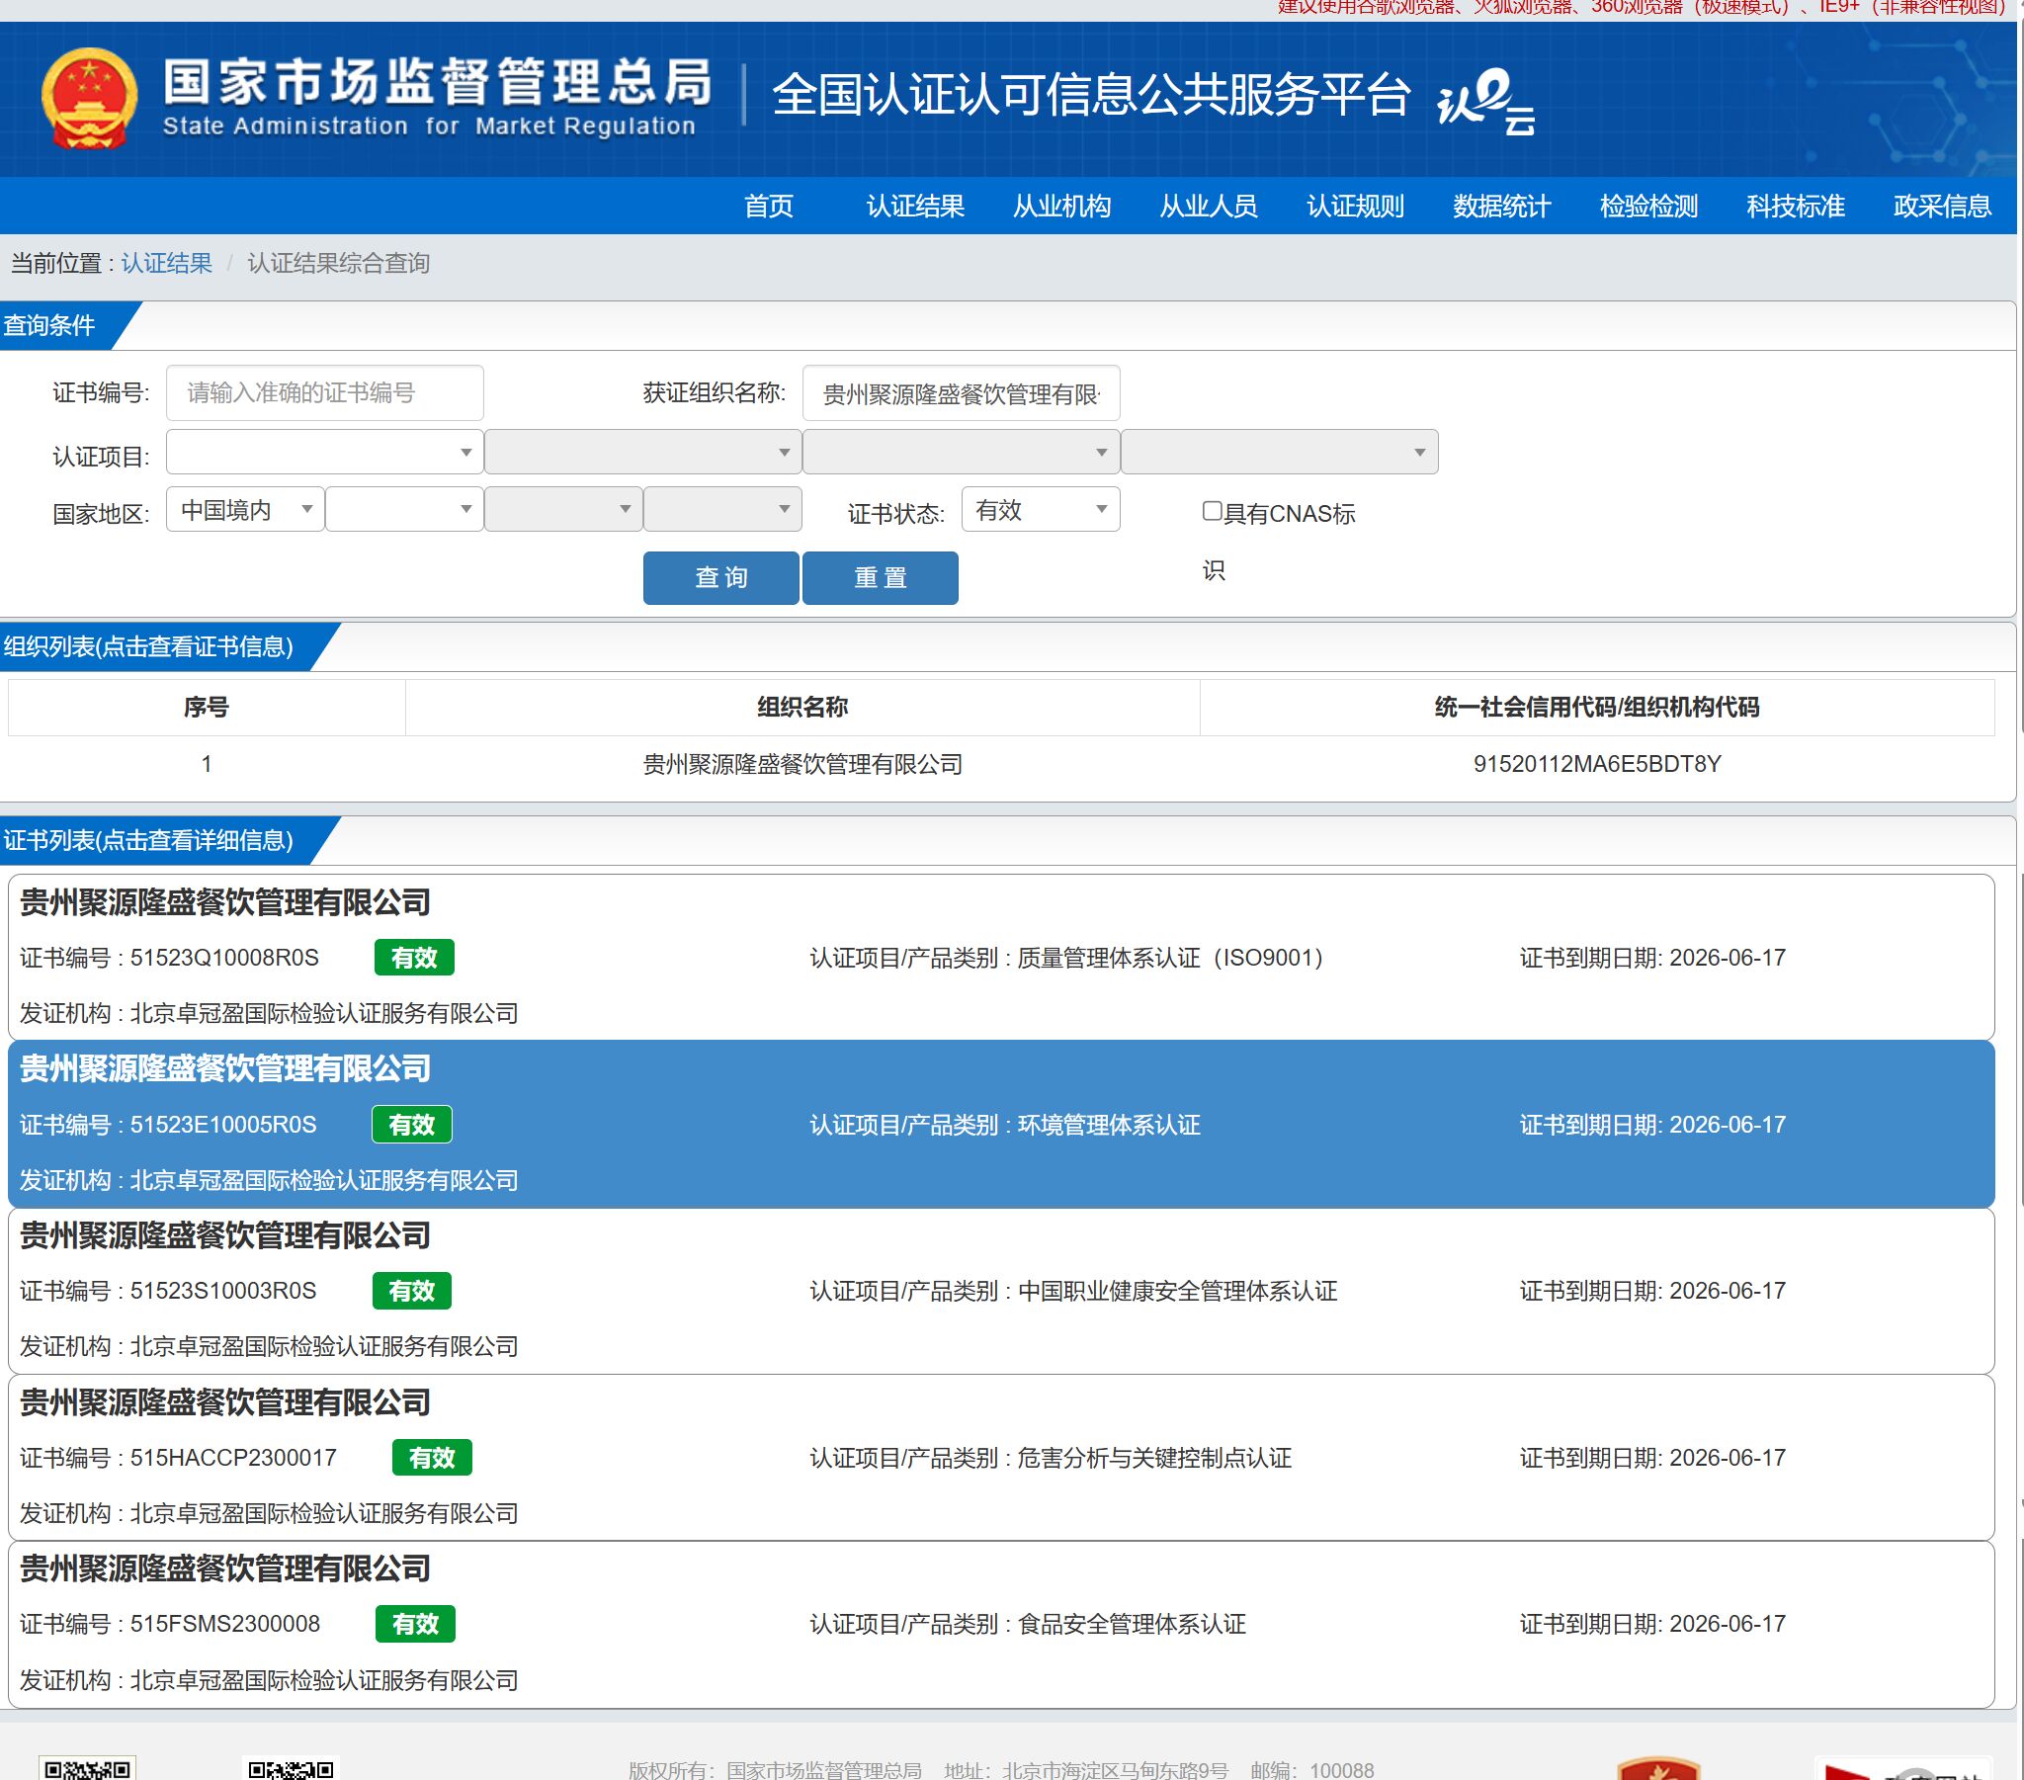The width and height of the screenshot is (2024, 1780).
Task: Open the left QR code at page bottom
Action: [x=87, y=1768]
